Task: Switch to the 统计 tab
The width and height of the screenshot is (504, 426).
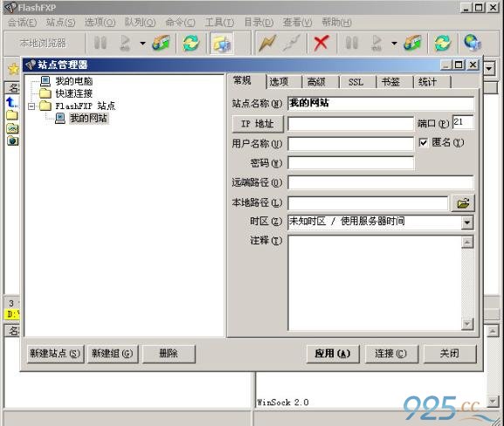Action: pos(427,82)
